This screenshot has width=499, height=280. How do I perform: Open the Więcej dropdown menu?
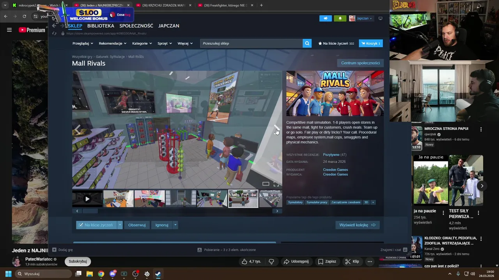185,43
